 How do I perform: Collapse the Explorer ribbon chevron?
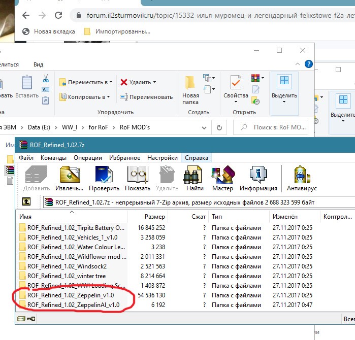[298, 64]
